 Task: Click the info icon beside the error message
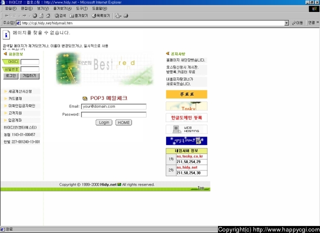pyautogui.click(x=6, y=35)
